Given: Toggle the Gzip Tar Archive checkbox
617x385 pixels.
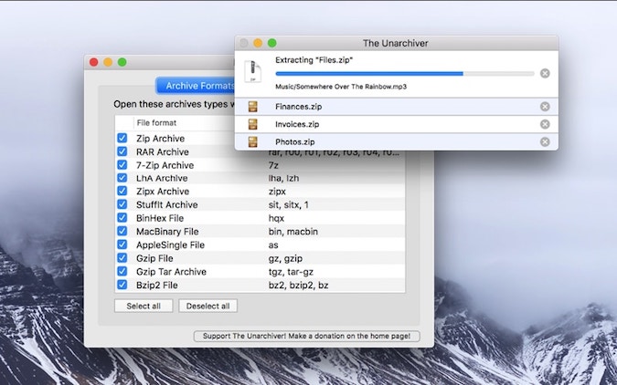Looking at the screenshot, I should coord(122,272).
